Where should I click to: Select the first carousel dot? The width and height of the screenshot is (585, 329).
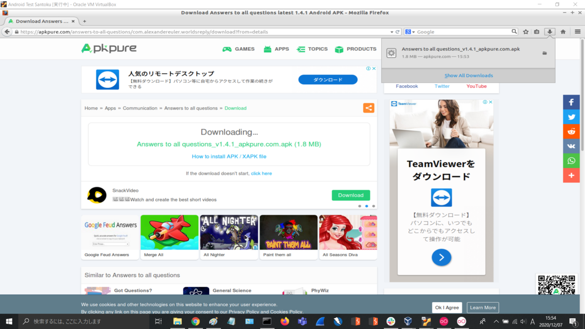(360, 206)
